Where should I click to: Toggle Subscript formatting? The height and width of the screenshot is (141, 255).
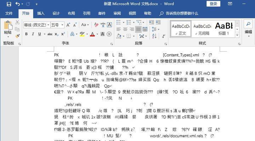tap(56, 34)
